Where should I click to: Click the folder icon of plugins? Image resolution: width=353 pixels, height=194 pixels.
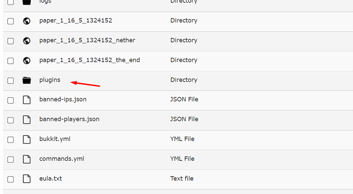click(27, 80)
